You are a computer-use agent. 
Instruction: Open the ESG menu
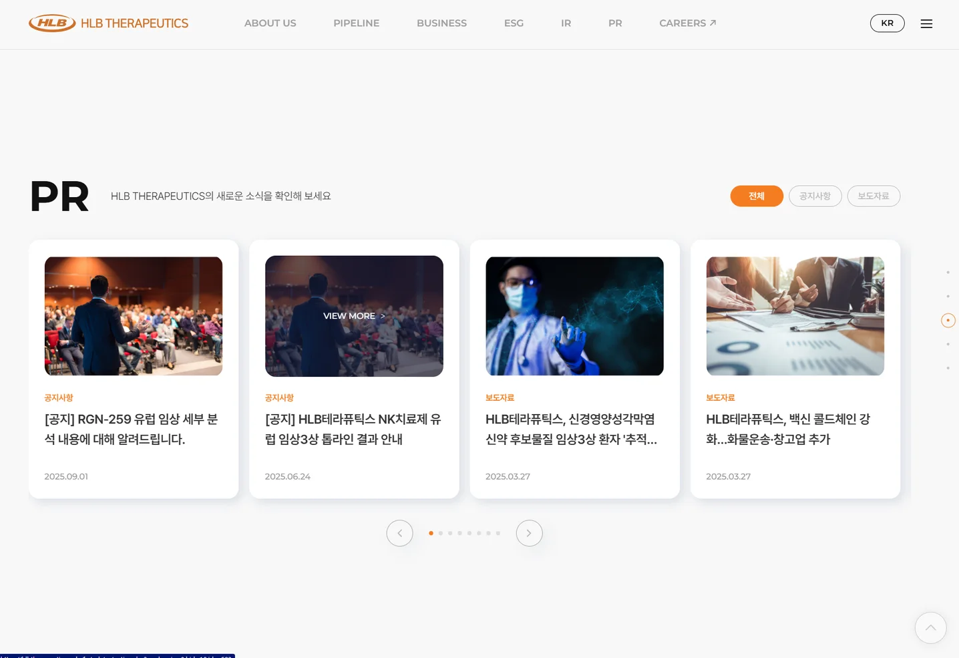[514, 23]
